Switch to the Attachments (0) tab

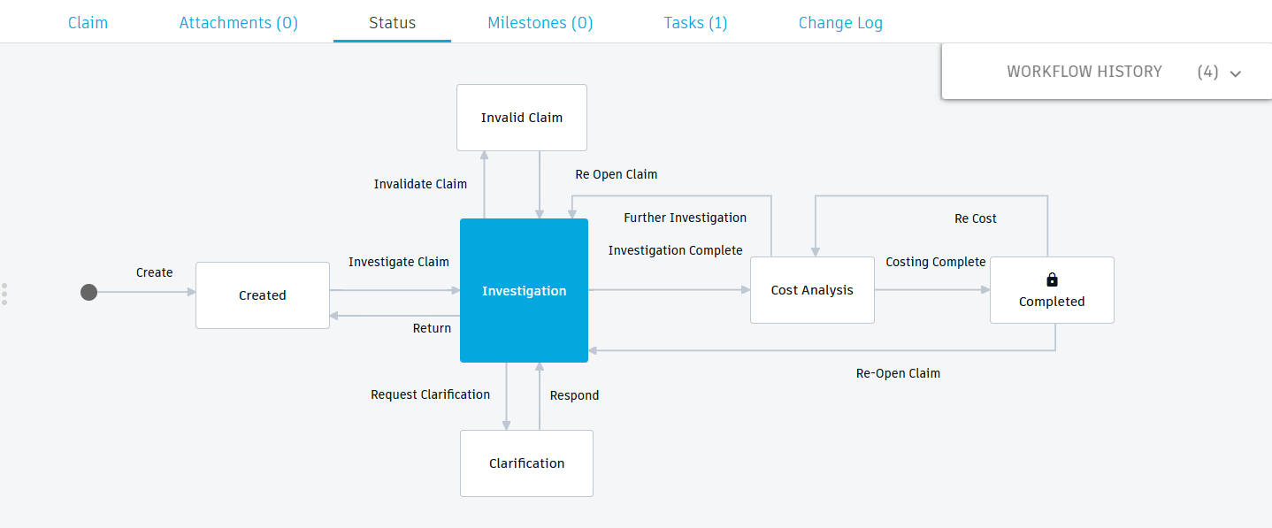[x=238, y=22]
